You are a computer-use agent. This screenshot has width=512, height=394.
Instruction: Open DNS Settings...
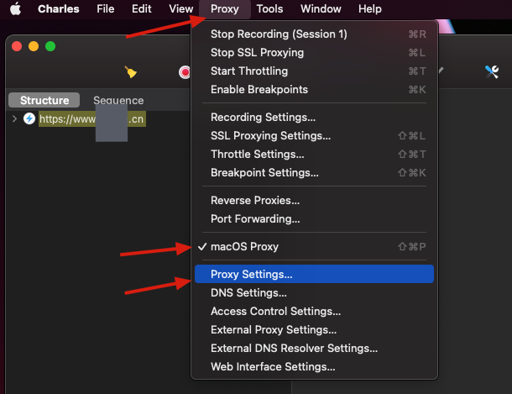[x=314, y=292]
